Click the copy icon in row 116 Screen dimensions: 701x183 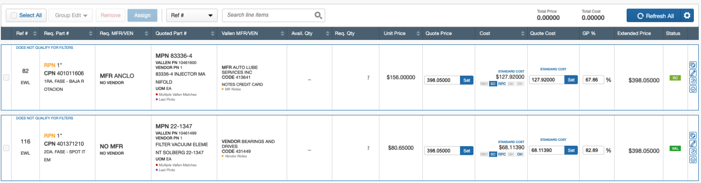[x=693, y=135]
